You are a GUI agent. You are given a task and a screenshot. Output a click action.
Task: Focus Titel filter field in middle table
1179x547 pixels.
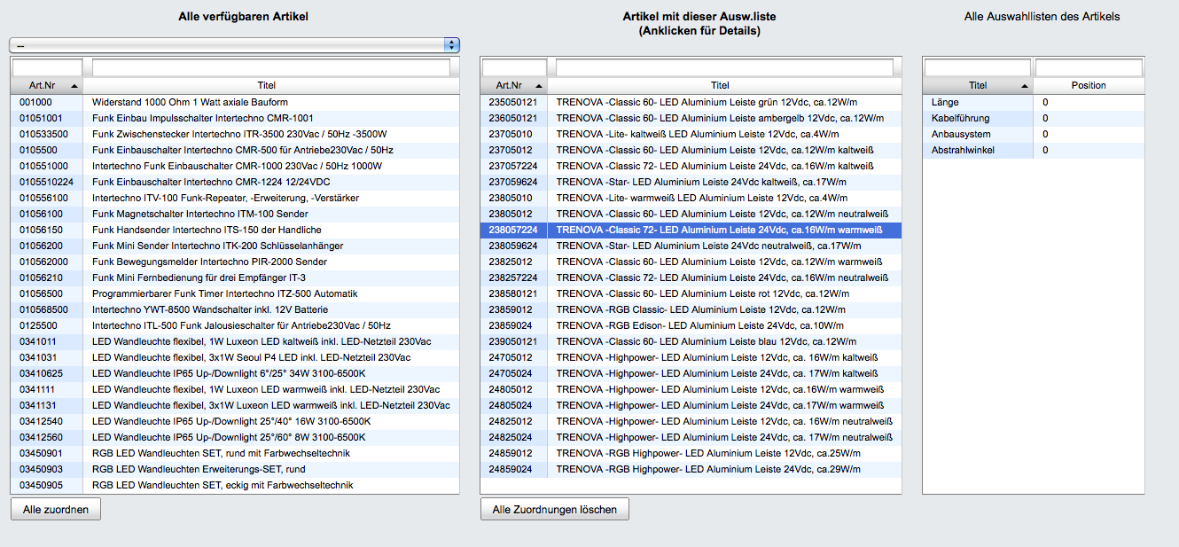tap(723, 67)
